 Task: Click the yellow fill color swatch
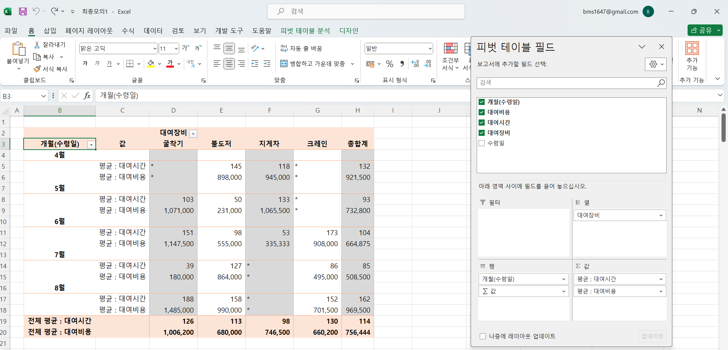tap(151, 64)
